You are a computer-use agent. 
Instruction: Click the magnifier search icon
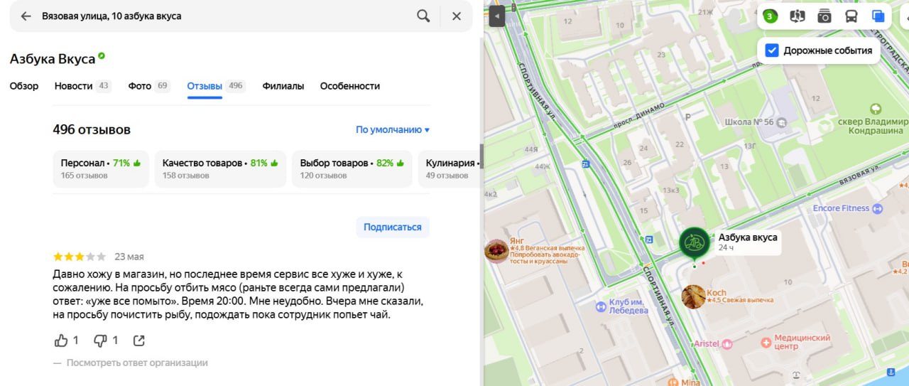pos(423,16)
